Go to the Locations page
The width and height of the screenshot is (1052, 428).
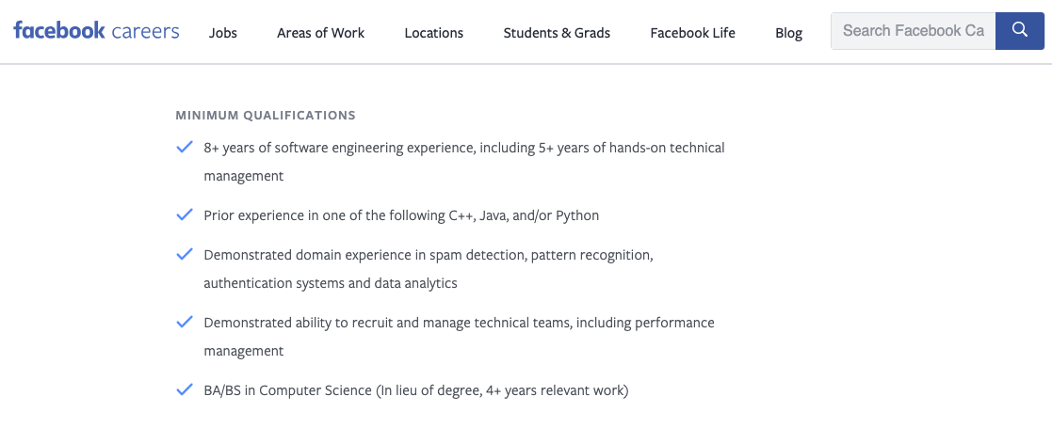(x=434, y=32)
